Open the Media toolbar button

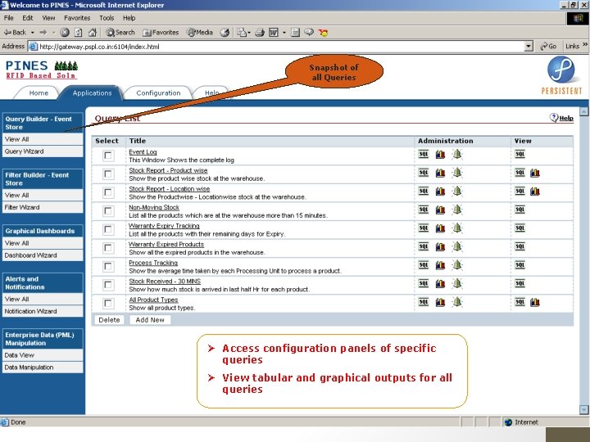point(200,32)
